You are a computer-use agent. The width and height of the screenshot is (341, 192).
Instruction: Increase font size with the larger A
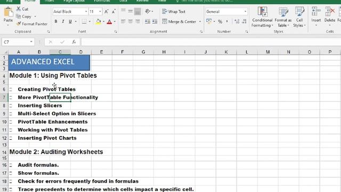107,12
